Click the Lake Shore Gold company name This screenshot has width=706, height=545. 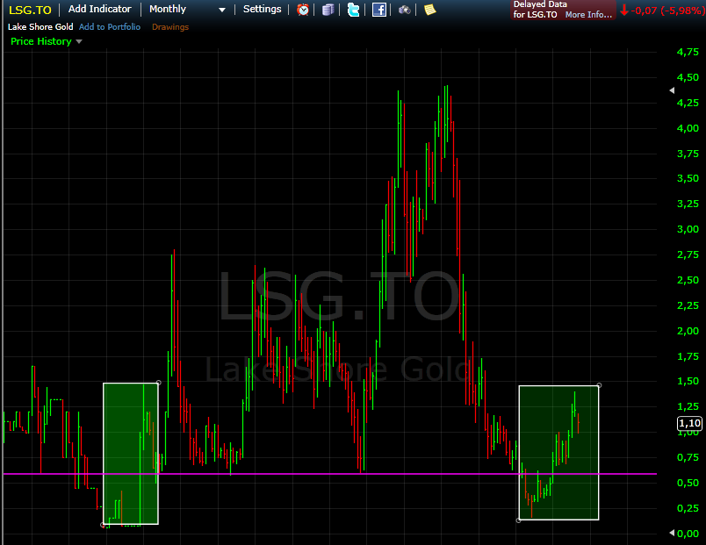[x=40, y=27]
